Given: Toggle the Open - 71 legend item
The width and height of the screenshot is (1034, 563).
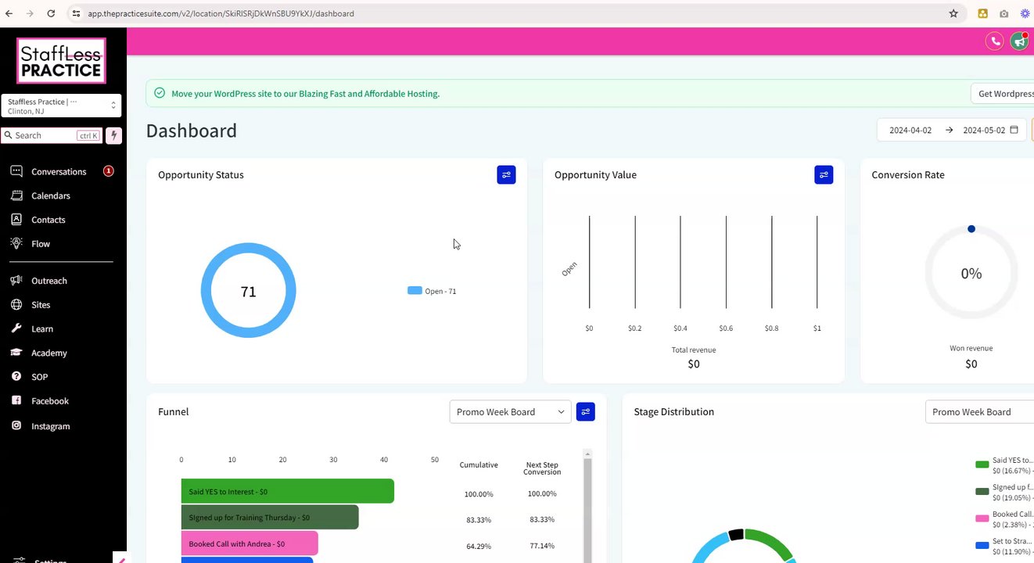Looking at the screenshot, I should point(432,291).
